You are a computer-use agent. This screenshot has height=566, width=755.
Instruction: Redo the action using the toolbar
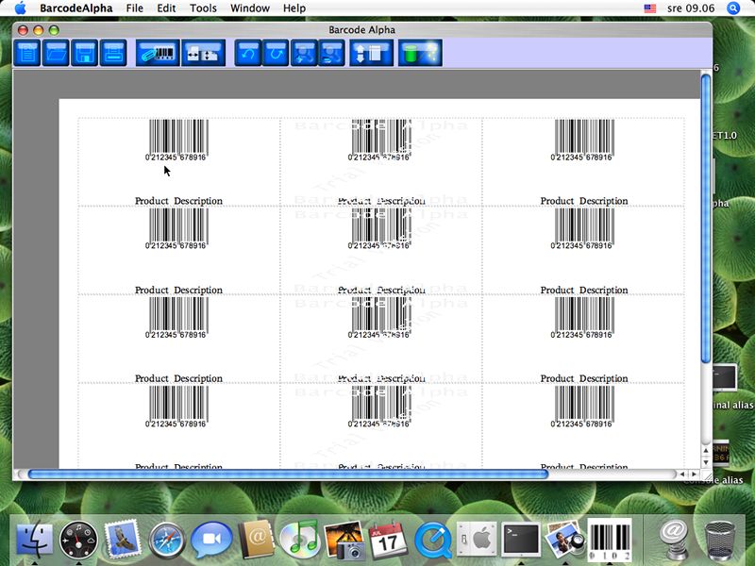point(276,53)
